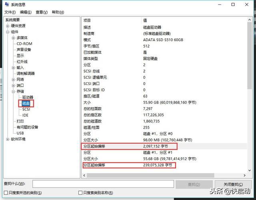256x200 pixels.
Task: Click the 239,075,328 字节 offset value
Action: click(158, 165)
